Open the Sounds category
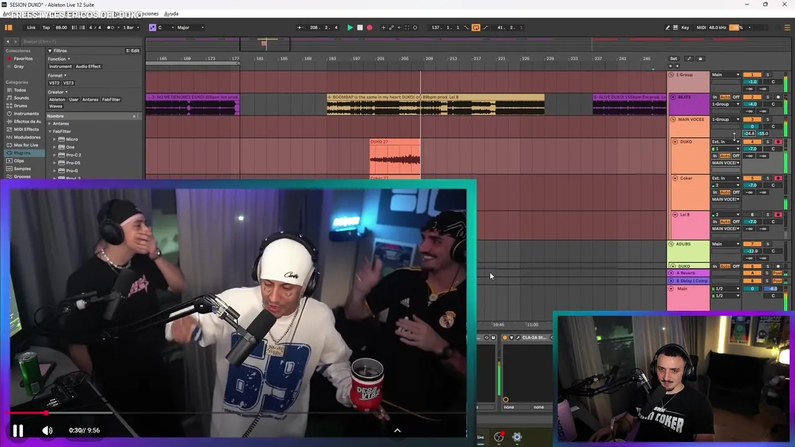Viewport: 795px width, 447px height. [x=21, y=98]
